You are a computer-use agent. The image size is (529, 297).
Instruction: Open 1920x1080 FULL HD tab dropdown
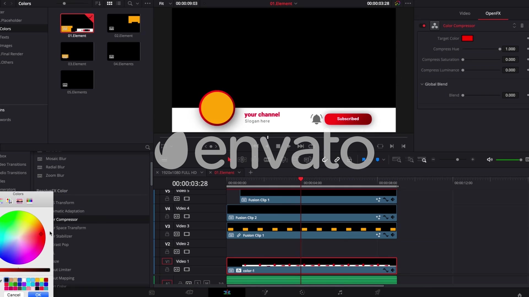coord(202,172)
